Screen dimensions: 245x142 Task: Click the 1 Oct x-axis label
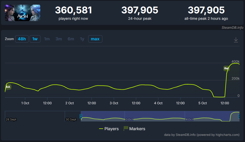[x=25, y=103]
